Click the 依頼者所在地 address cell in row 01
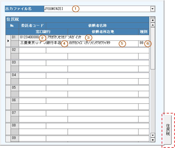The width and height of the screenshot is (175, 148). coord(103,44)
